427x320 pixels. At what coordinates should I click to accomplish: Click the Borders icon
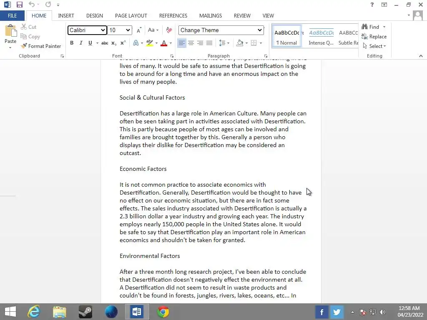(x=254, y=43)
